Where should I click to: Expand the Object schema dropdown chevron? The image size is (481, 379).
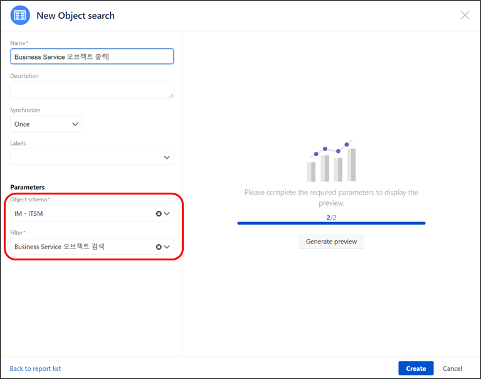tap(167, 213)
